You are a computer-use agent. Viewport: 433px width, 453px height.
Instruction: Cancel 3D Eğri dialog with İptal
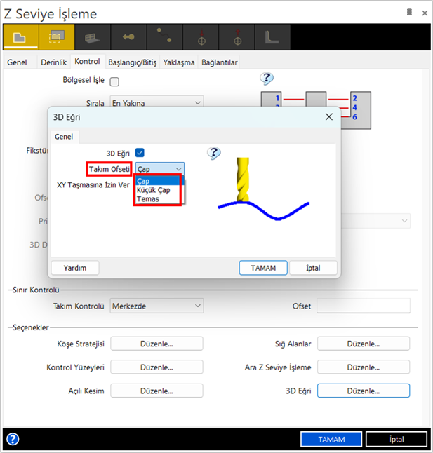[x=313, y=268]
